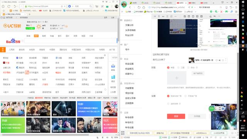
Task: Click the quote icon in editor toolbar
Action: pos(163,16)
